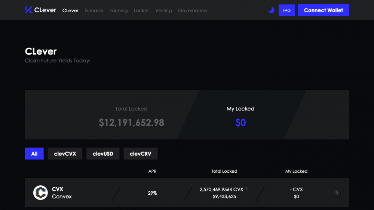Click the APR column header
The image size is (374, 210).
click(152, 171)
